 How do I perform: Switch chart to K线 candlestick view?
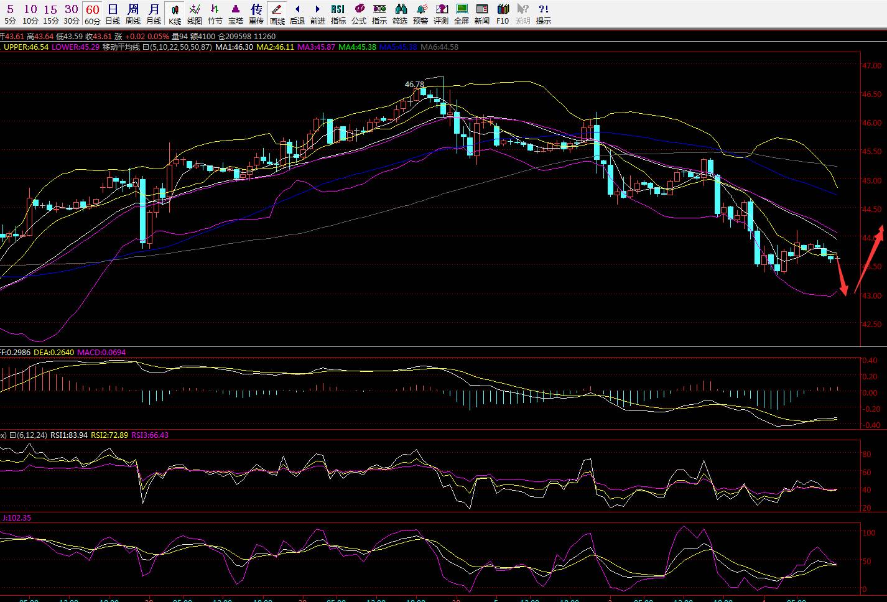[x=174, y=14]
